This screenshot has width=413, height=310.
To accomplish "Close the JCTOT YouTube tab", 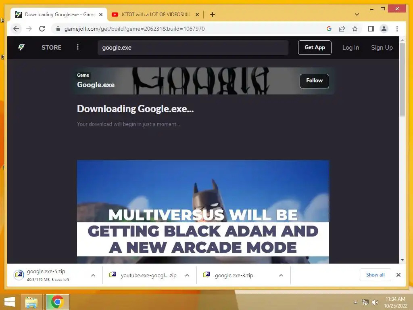I will tap(197, 15).
